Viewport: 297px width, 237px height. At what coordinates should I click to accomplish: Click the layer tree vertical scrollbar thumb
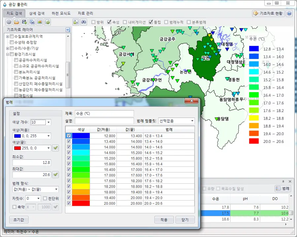(x=68, y=75)
